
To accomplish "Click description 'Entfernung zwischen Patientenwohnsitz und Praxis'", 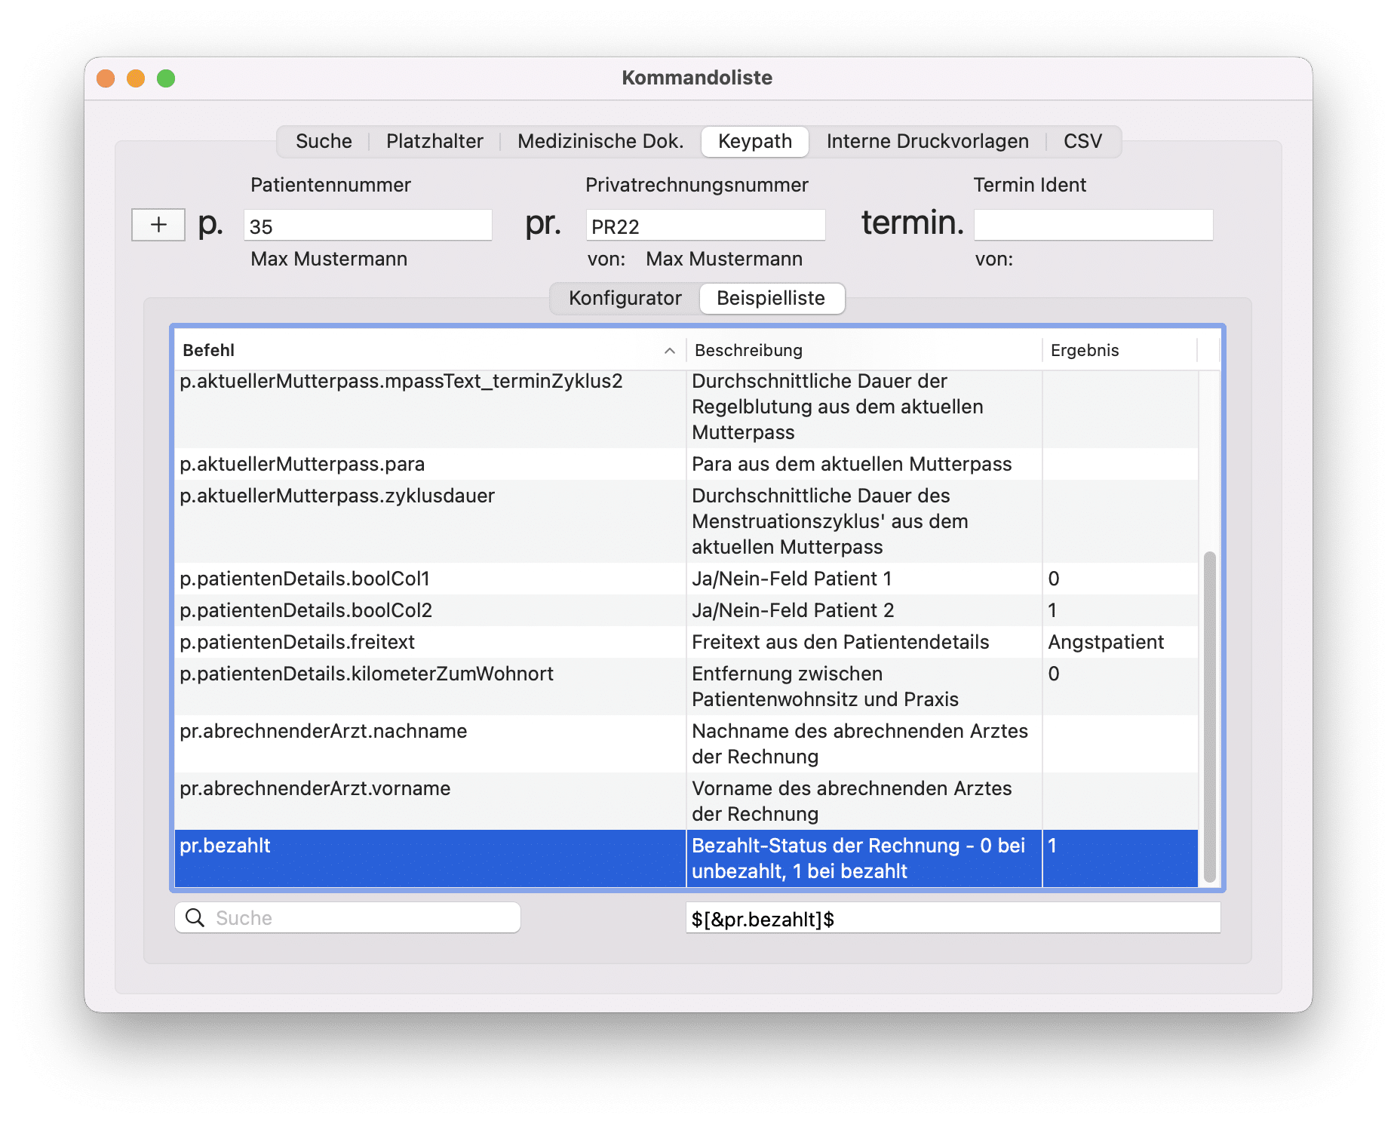I will [825, 686].
